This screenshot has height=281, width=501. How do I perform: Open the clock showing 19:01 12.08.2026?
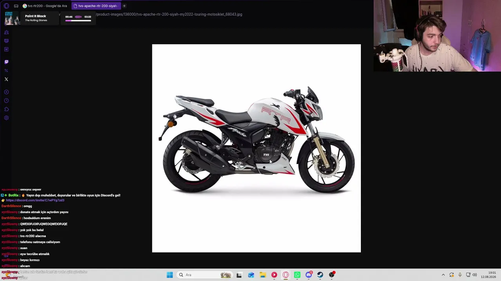(x=488, y=275)
